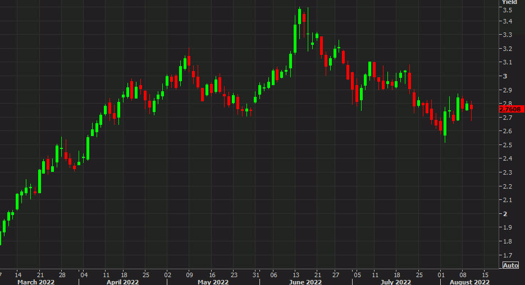Image resolution: width=525 pixels, height=285 pixels.
Task: Click the 18 date tick in July
Action: 397,275
